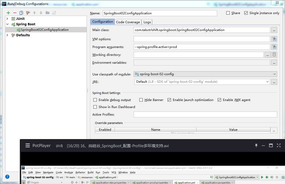The image size is (285, 184).
Task: Move configuration down with the down arrow
Action: (x=41, y=13)
